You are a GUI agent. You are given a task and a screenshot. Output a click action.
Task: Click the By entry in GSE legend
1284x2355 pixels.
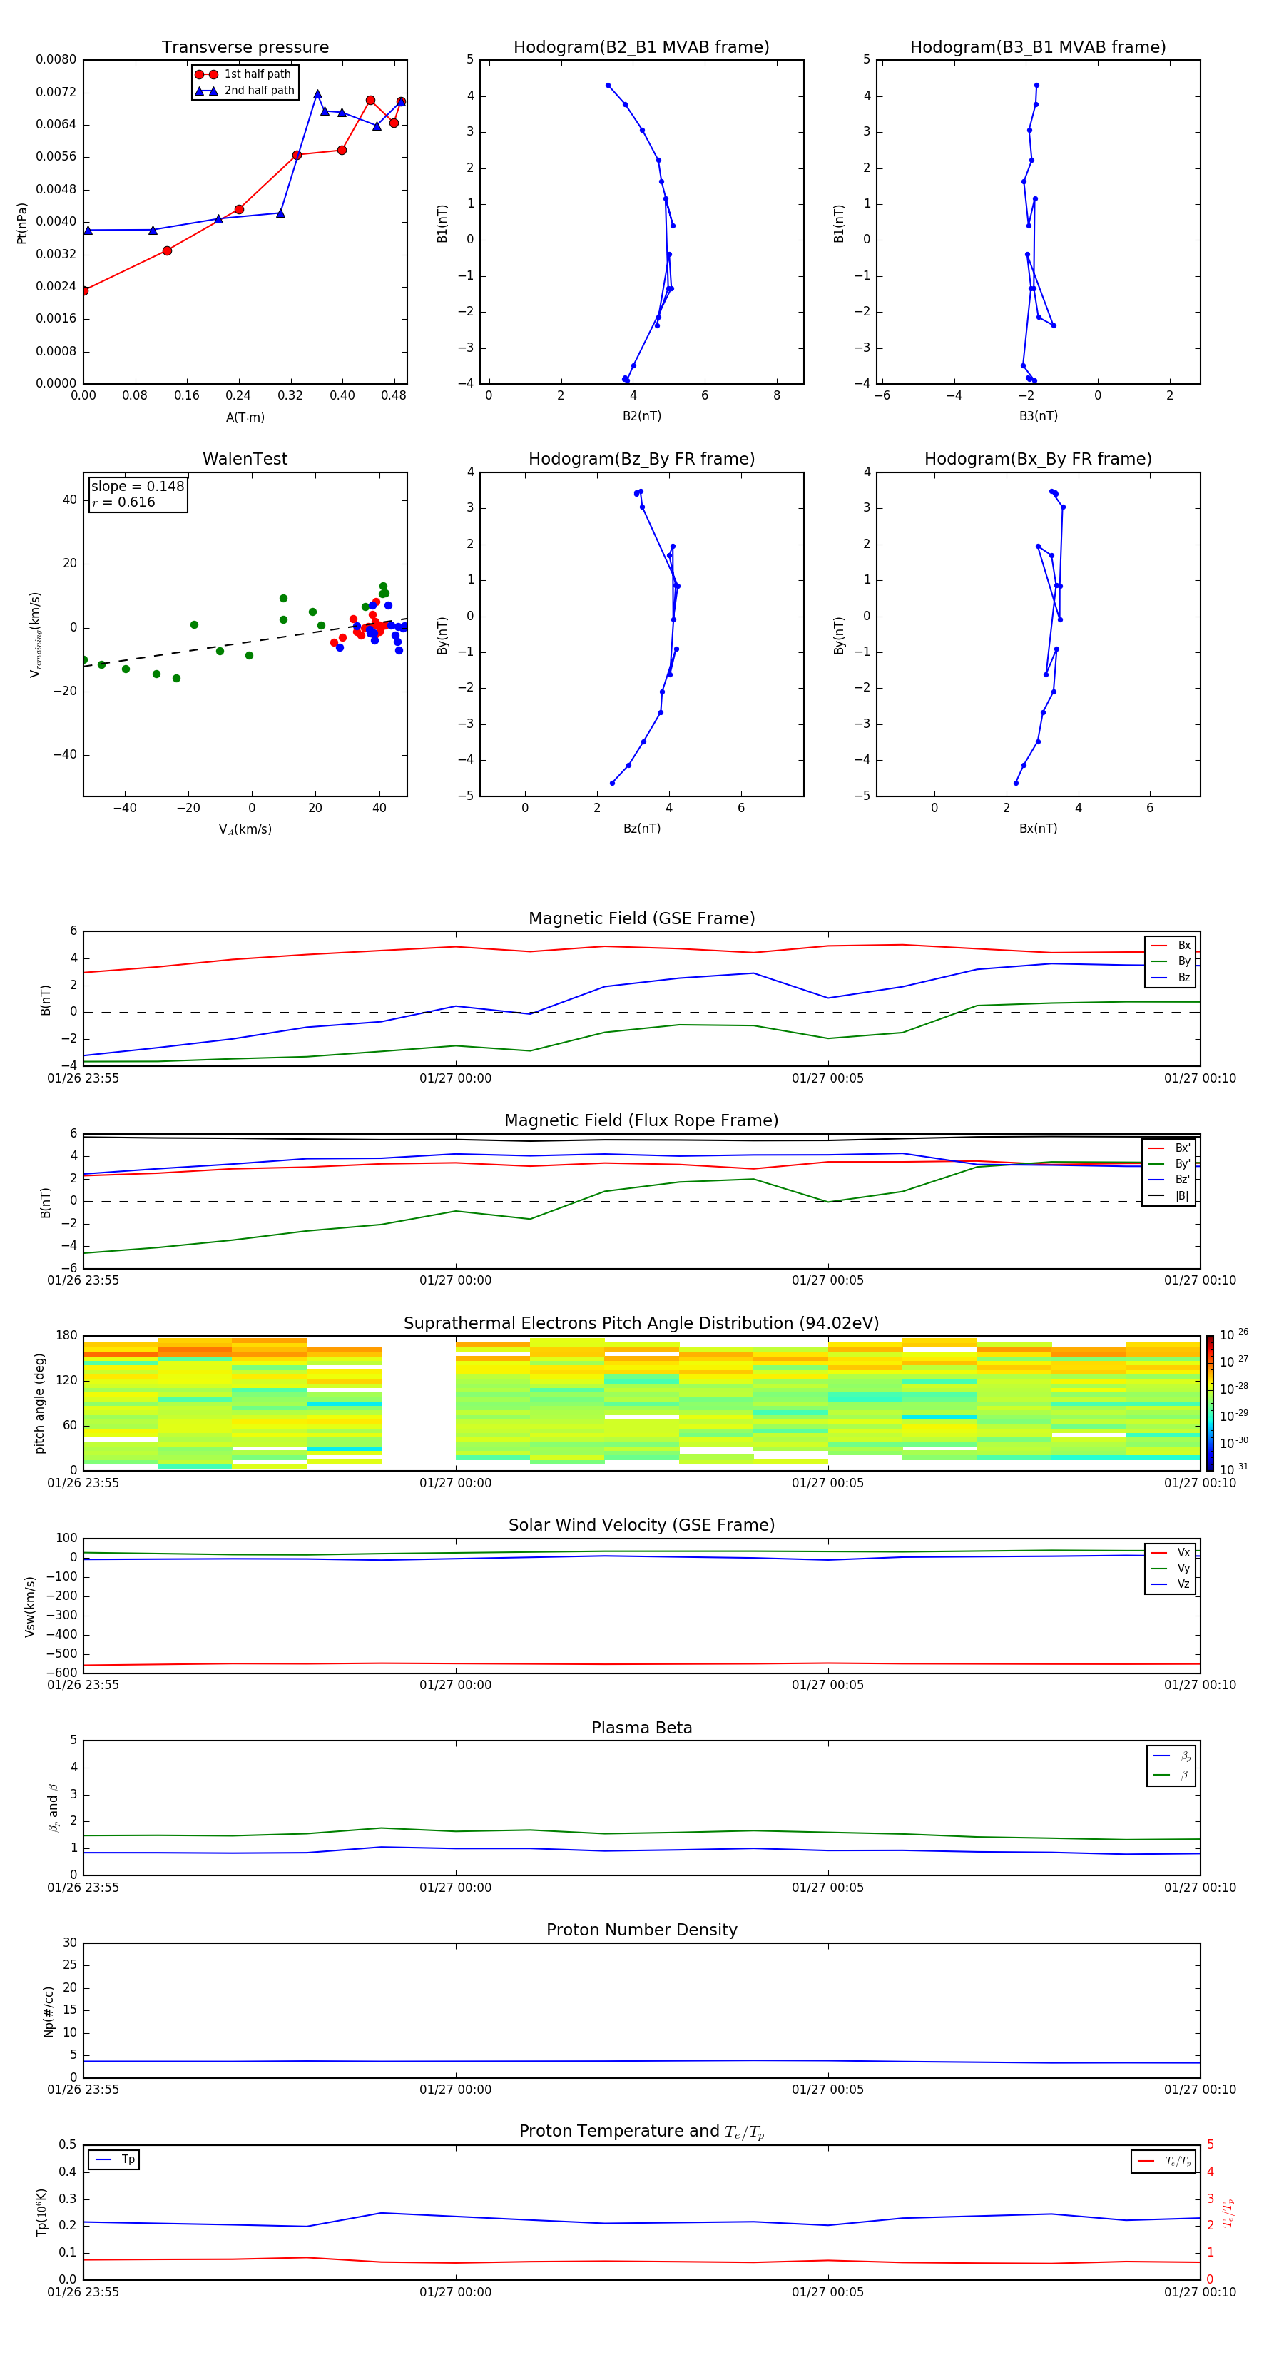click(1171, 962)
